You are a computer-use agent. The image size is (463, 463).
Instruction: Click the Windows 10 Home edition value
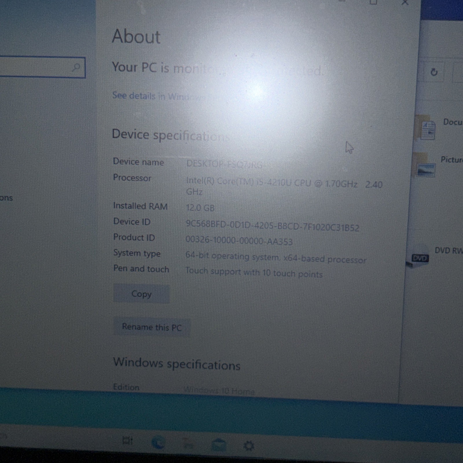219,391
